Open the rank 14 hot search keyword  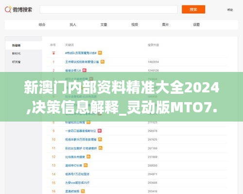77,174
